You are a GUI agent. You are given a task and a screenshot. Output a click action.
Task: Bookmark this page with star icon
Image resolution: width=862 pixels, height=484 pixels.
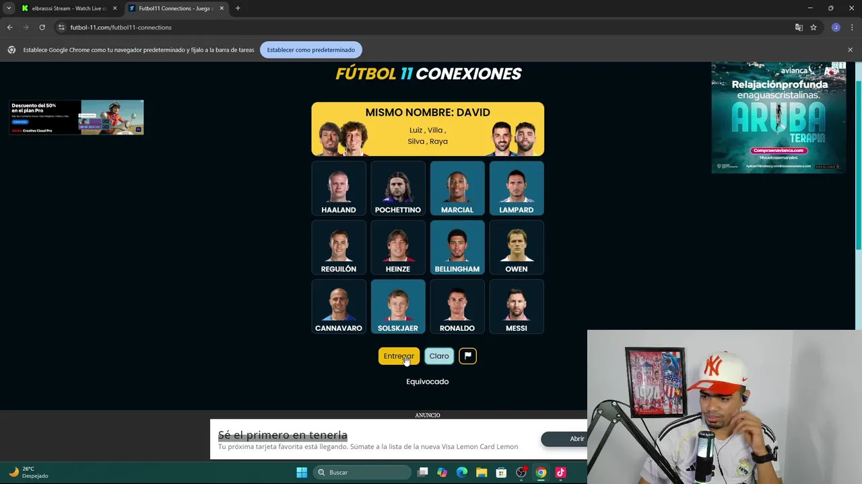point(814,28)
